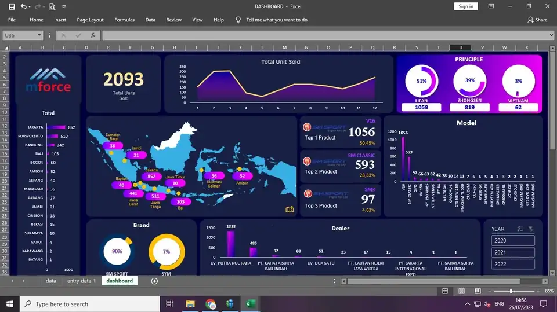Open the Undo history dropdown arrow
This screenshot has height=312, width=557.
30,7
